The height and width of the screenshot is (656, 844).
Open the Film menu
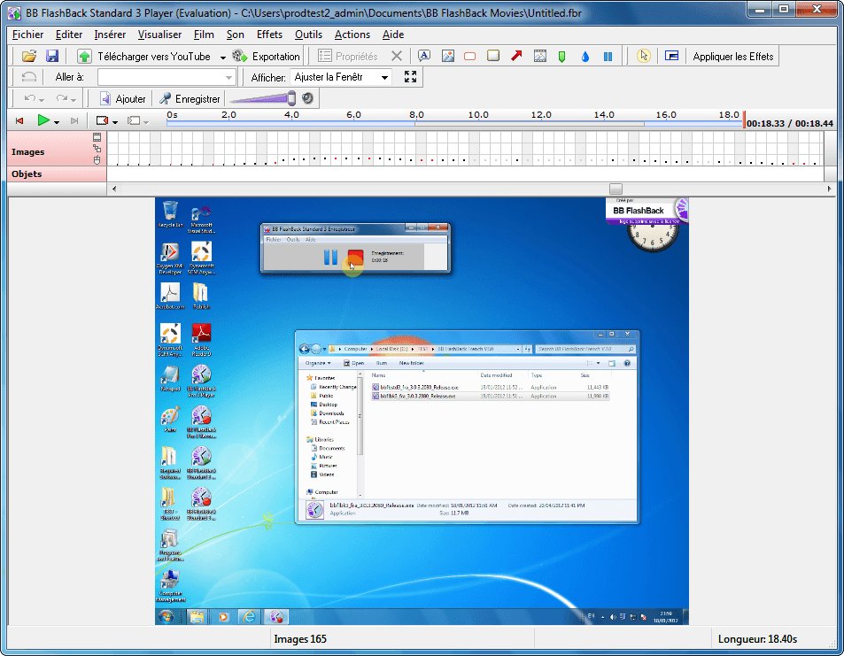[204, 35]
